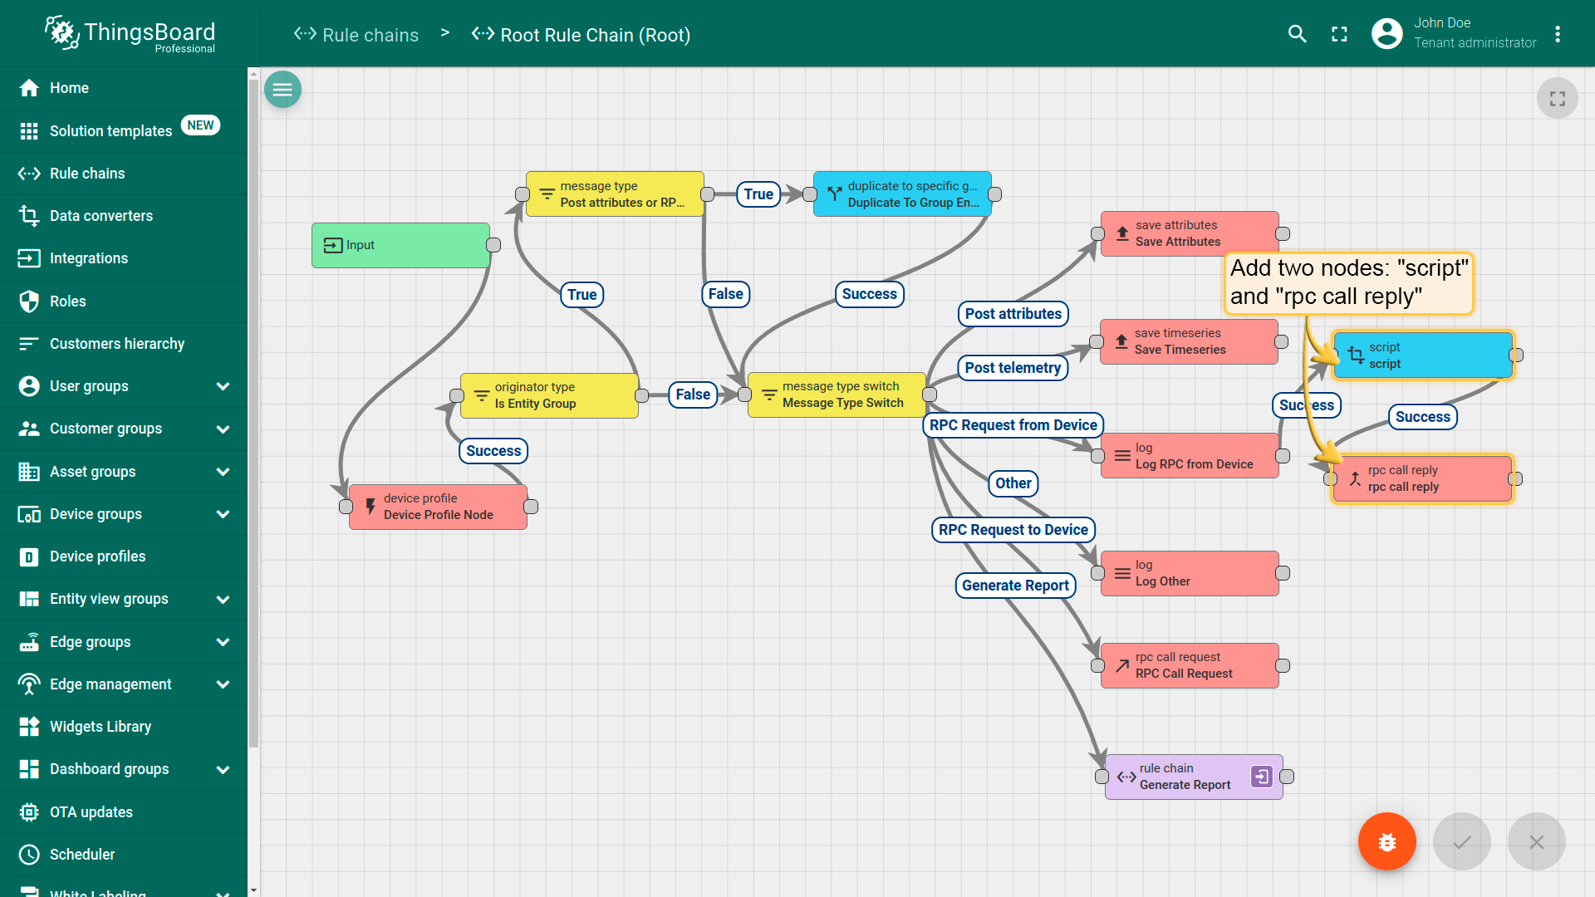
Task: Select the Post attributes message type node
Action: coord(615,194)
